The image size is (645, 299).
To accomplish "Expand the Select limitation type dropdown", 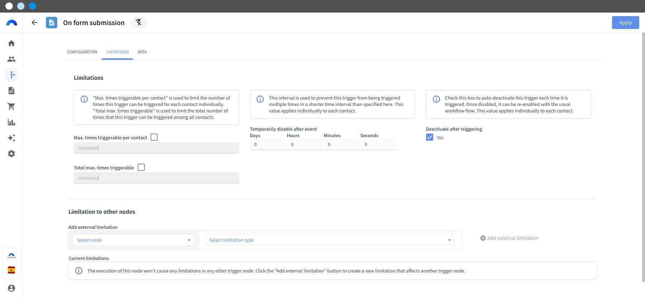I will point(329,240).
